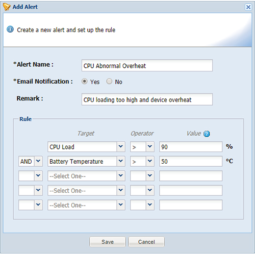The height and width of the screenshot is (255, 255).
Task: Click the Add Alert bell icon
Action: pyautogui.click(x=7, y=7)
